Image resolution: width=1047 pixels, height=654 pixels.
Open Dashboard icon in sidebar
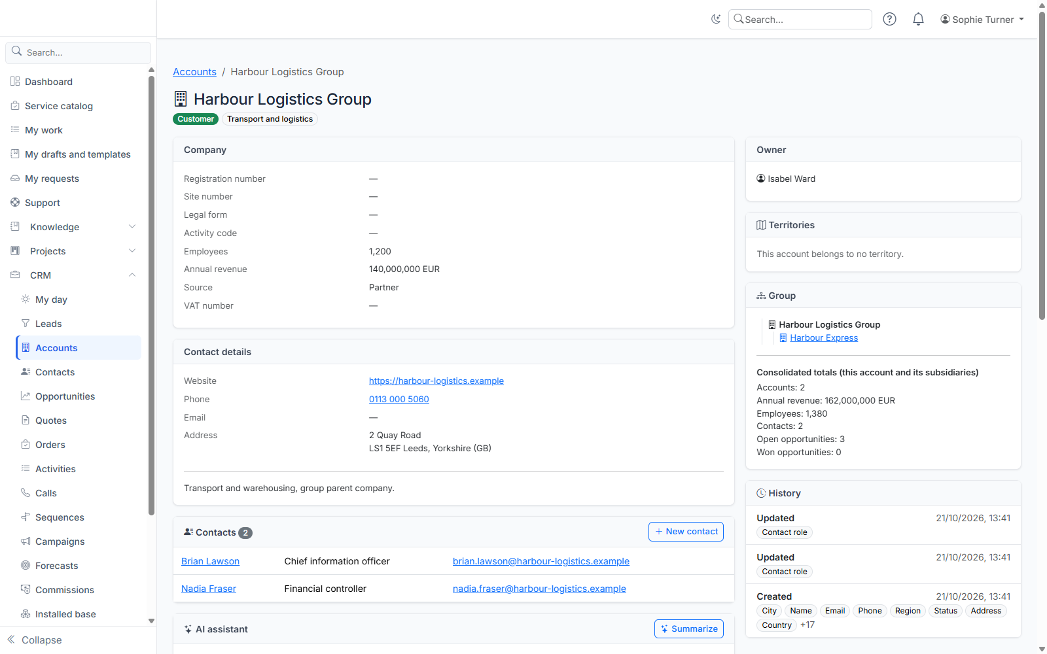coord(15,82)
